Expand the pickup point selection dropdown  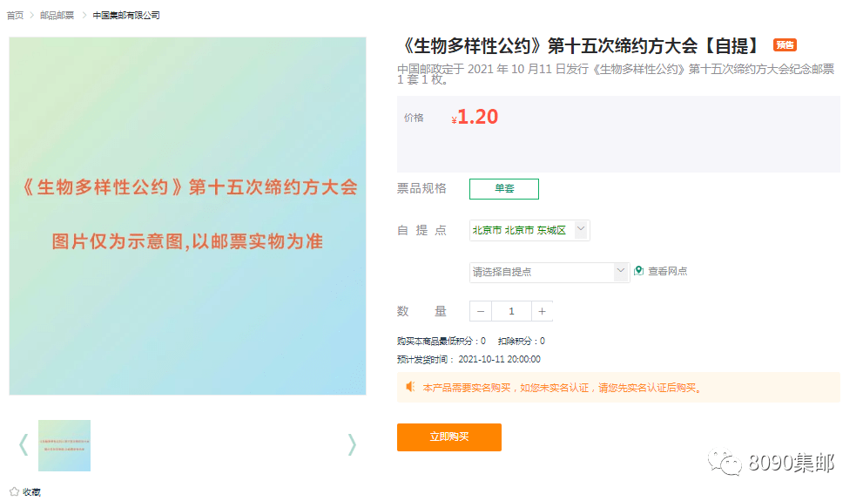click(549, 272)
